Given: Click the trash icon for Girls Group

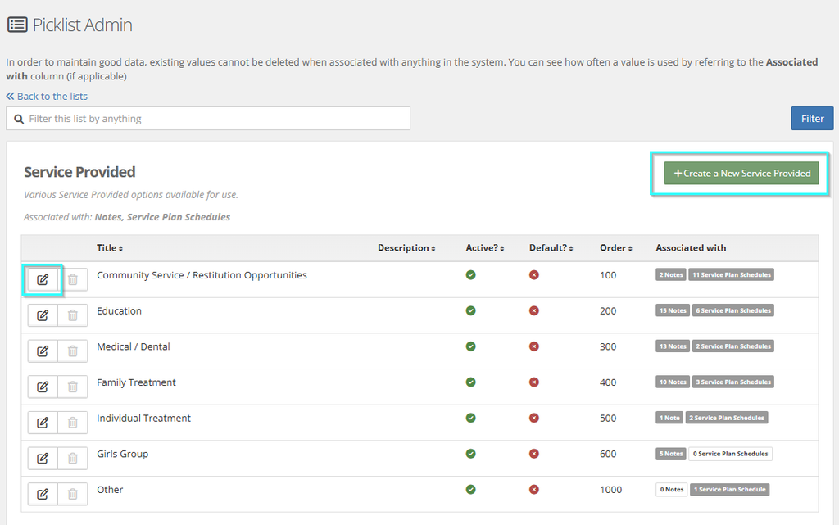Looking at the screenshot, I should coord(73,459).
